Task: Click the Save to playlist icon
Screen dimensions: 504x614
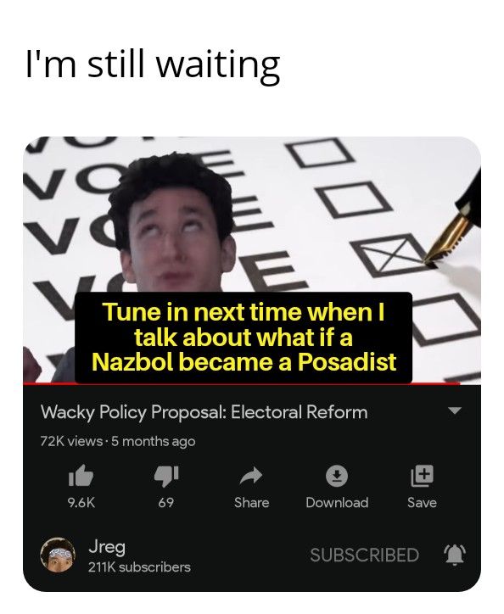Action: tap(422, 476)
